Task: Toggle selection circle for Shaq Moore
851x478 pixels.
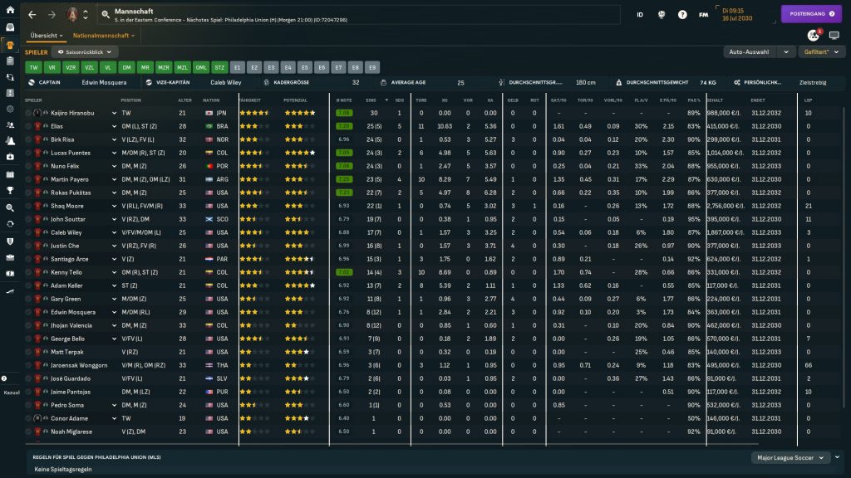Action: tap(28, 206)
